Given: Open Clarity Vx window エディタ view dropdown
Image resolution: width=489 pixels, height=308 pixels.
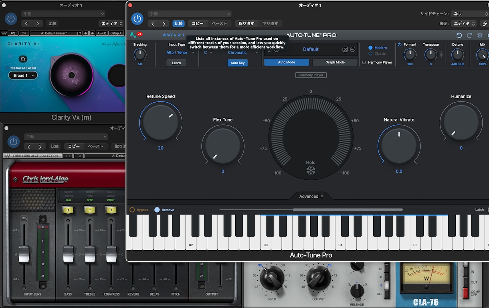Looking at the screenshot, I should [x=111, y=24].
